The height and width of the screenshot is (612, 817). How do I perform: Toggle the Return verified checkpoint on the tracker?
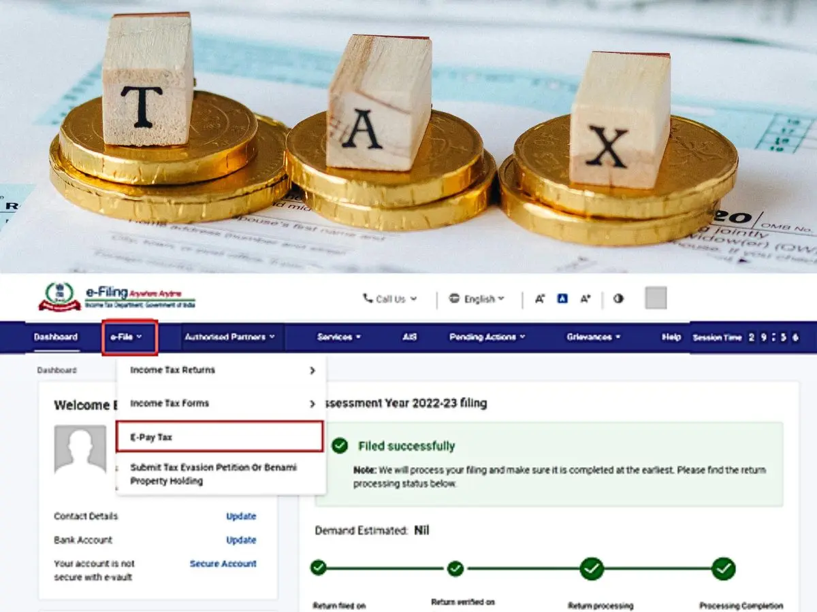(455, 568)
